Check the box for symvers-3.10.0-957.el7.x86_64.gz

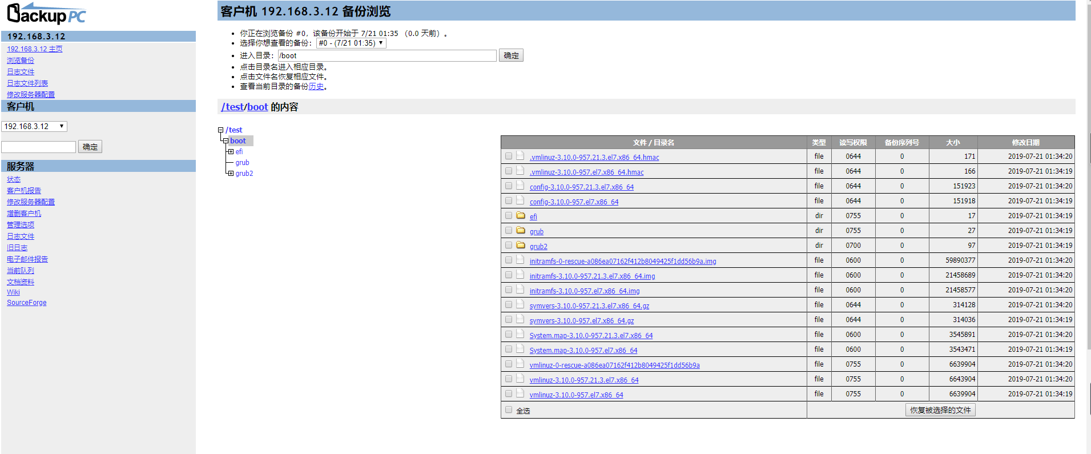coord(509,319)
